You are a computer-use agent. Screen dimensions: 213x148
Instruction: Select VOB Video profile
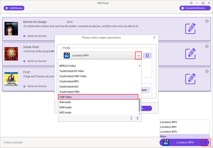(98, 97)
